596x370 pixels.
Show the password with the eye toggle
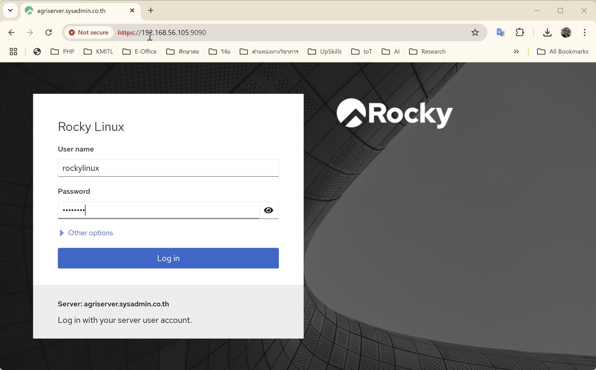point(269,210)
